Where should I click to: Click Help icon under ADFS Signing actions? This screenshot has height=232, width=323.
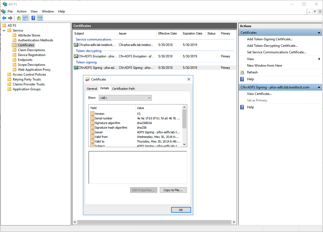tap(242, 107)
